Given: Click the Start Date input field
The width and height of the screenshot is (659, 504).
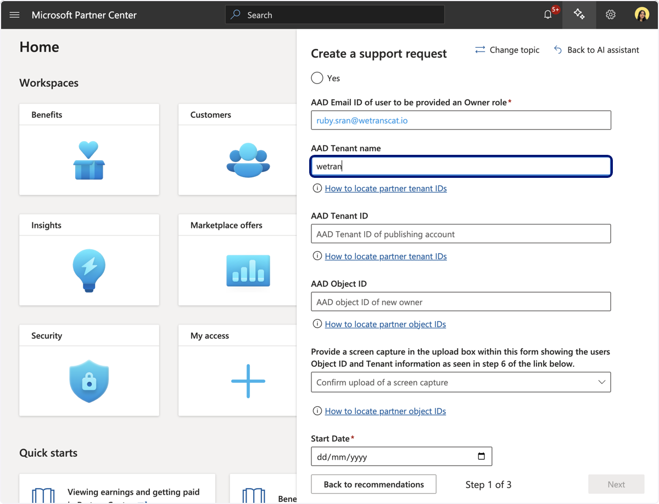Looking at the screenshot, I should 401,456.
